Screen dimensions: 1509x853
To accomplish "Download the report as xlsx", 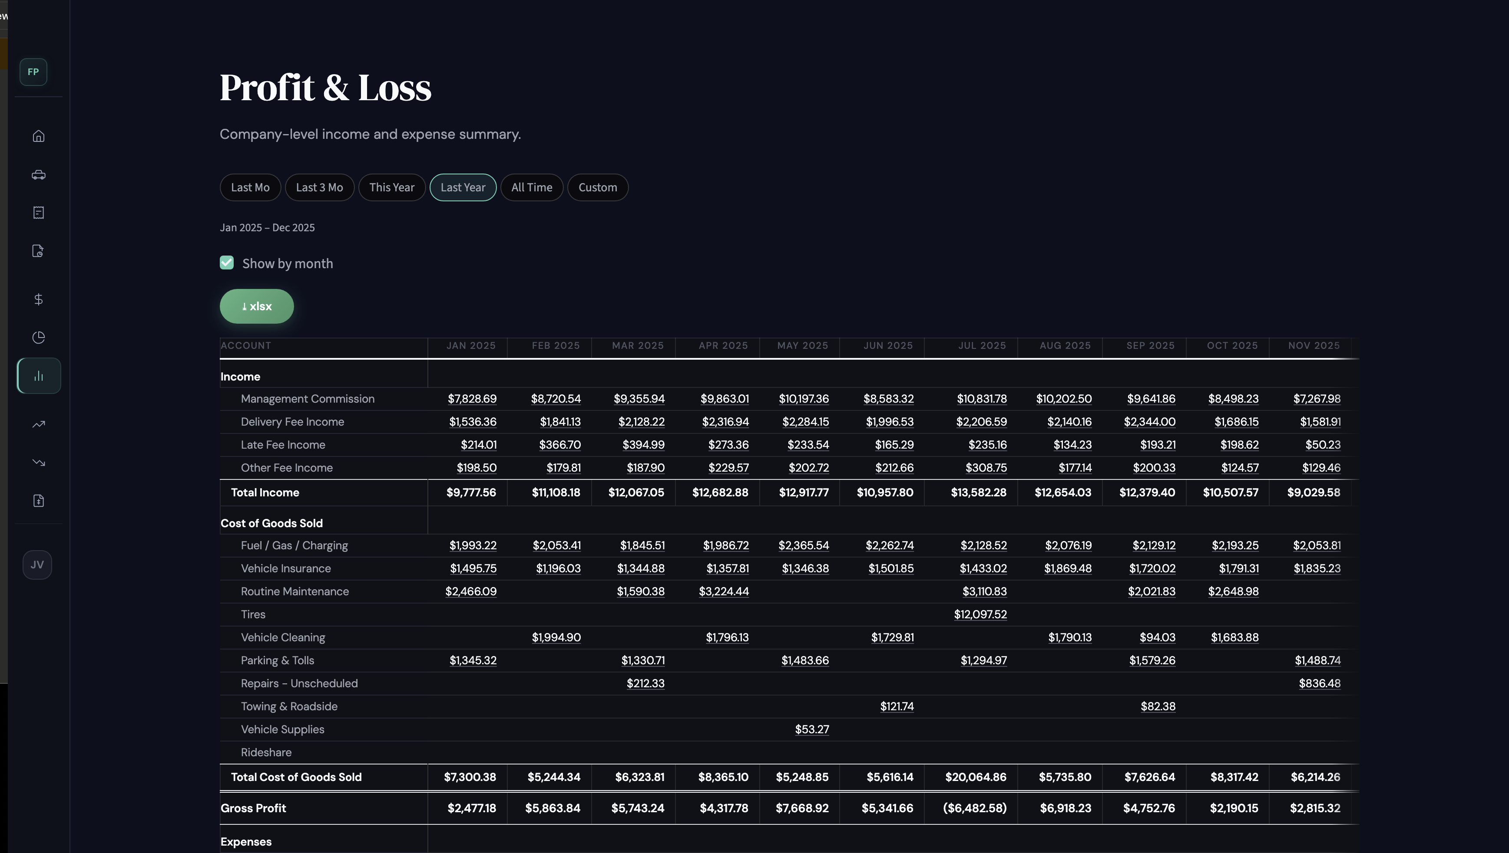I will [x=256, y=306].
